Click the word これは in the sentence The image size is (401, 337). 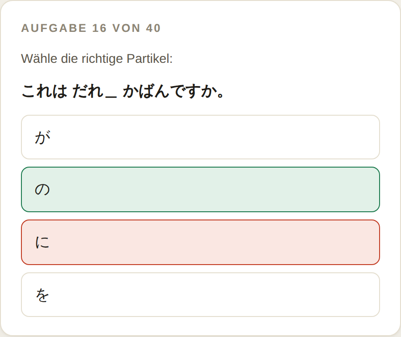(x=45, y=91)
